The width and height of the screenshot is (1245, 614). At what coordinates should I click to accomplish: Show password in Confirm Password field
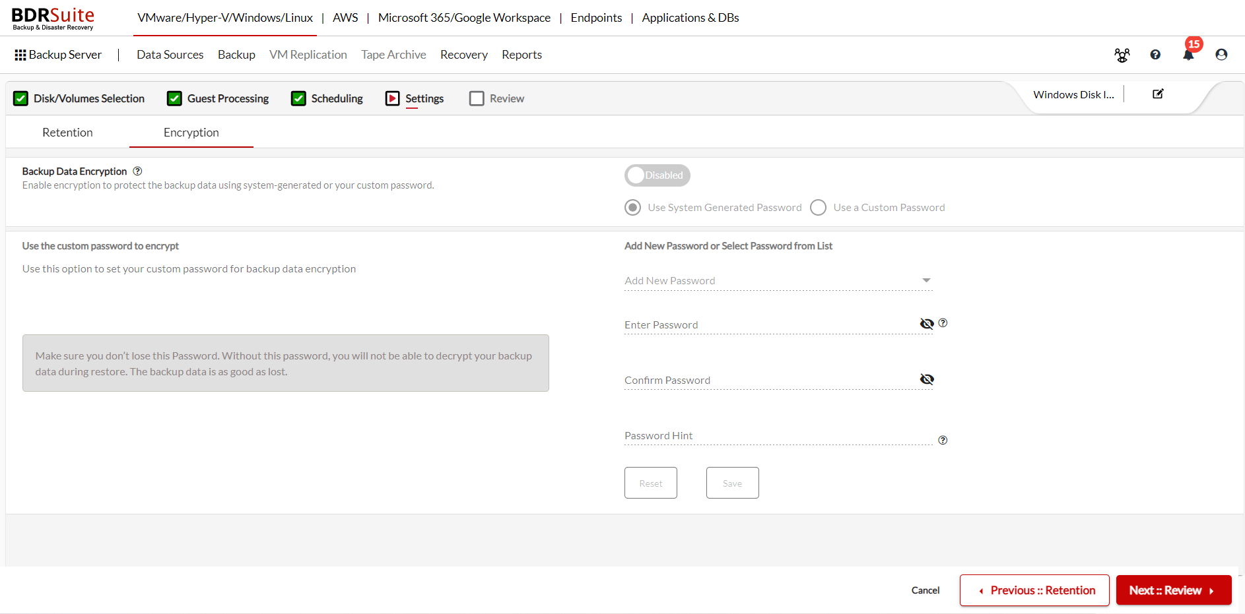pyautogui.click(x=927, y=379)
